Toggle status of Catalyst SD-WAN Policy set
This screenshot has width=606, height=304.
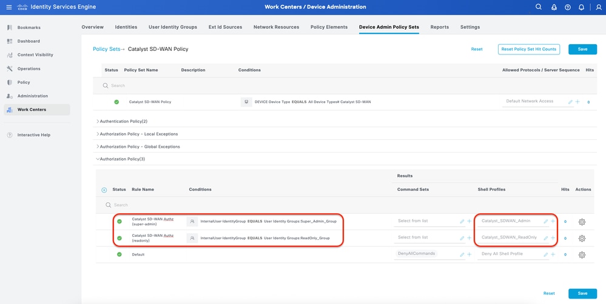(116, 102)
